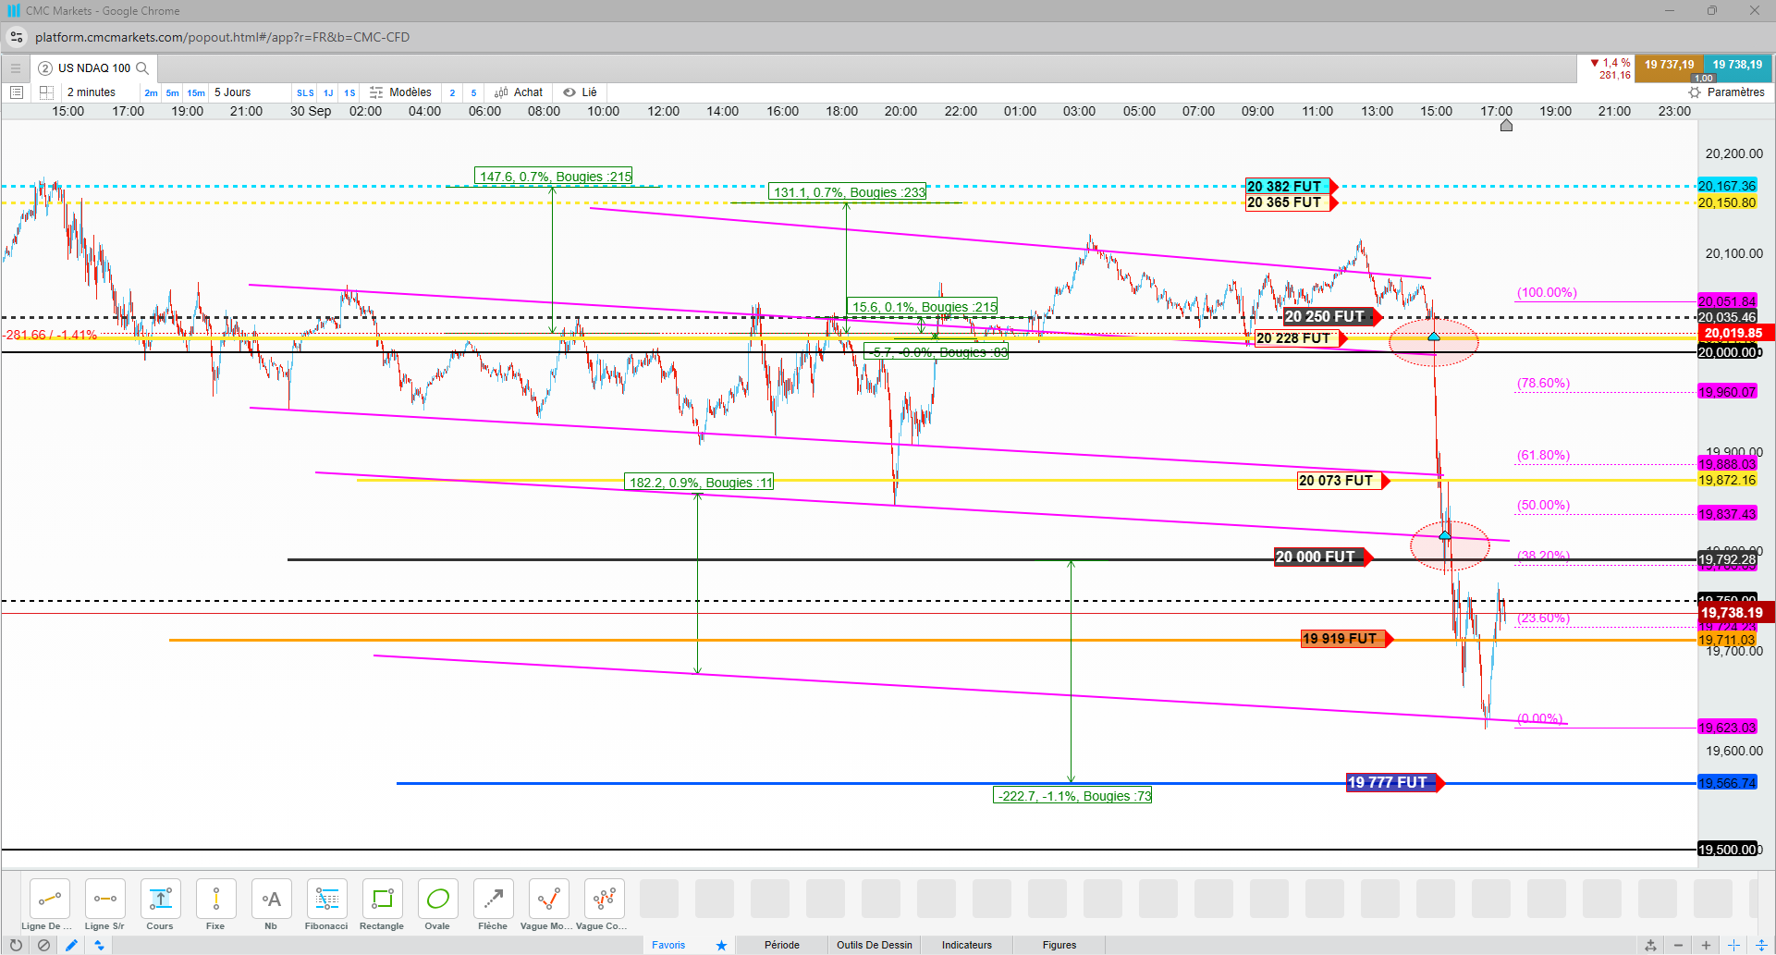Click the search magnifier beside US NDAQ 100
1776x955 pixels.
tap(142, 68)
